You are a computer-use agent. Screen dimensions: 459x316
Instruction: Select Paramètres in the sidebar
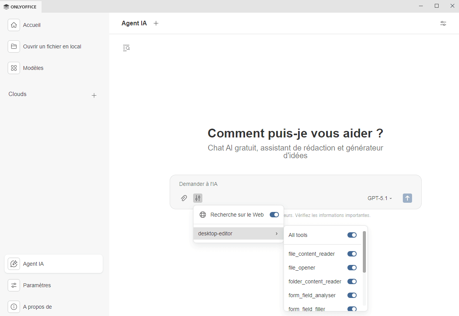click(x=37, y=285)
